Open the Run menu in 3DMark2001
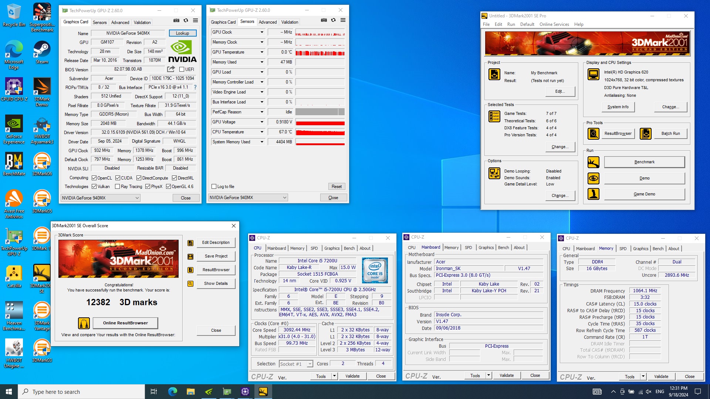 point(511,24)
